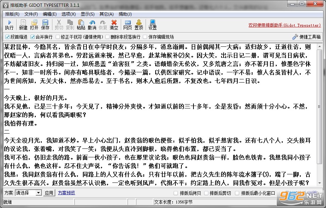Open the 排版(R) menu
Image resolution: width=326 pixels, height=208 pixels.
pos(12,14)
